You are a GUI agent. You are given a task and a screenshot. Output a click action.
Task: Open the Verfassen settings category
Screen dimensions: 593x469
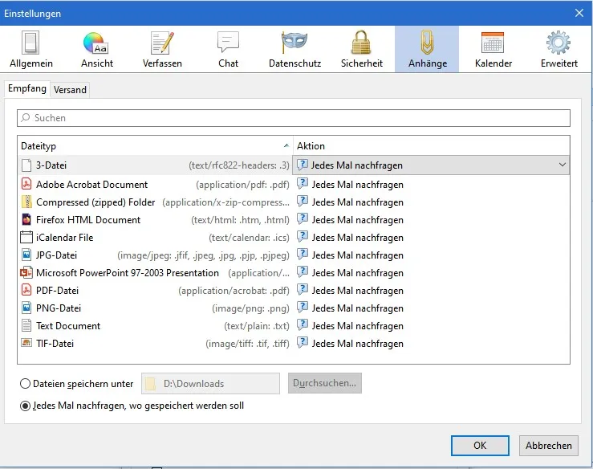click(x=162, y=49)
